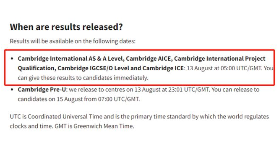Click 'can give these results to candidates immediately'
This screenshot has width=279, height=159.
(x=83, y=78)
